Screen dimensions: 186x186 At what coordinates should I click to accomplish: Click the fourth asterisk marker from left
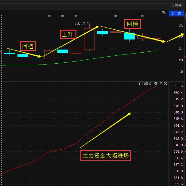pyautogui.click(x=115, y=16)
